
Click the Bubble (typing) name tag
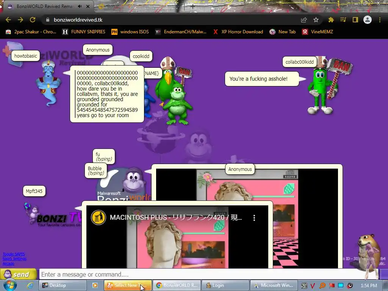[x=96, y=171]
